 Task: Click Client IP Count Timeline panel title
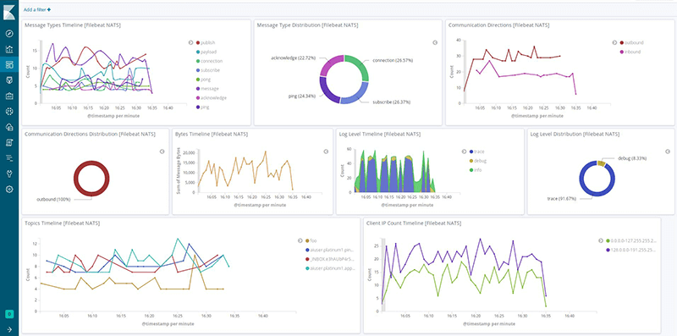click(414, 223)
